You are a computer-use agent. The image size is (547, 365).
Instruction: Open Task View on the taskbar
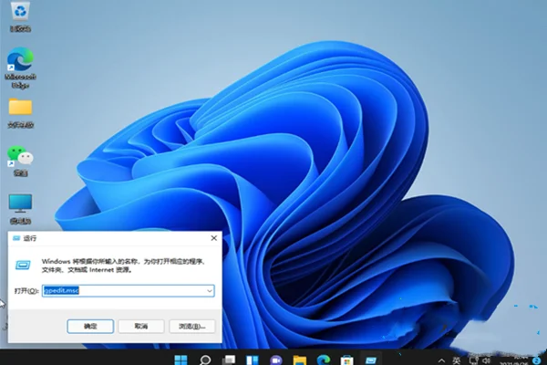(x=229, y=360)
